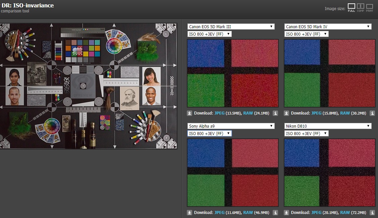Open info icon for Sony Alpha a9
The width and height of the screenshot is (378, 218).
[x=275, y=213]
